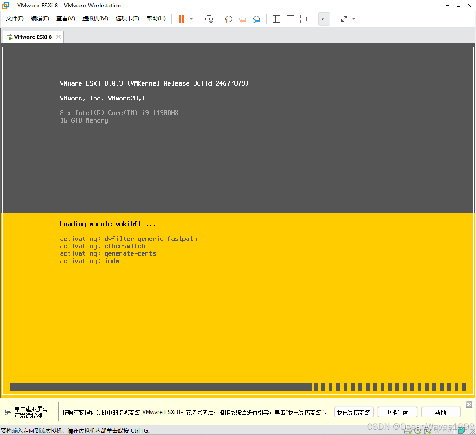The width and height of the screenshot is (476, 435).
Task: Revert virtual machine to previous snapshot
Action: [x=243, y=19]
